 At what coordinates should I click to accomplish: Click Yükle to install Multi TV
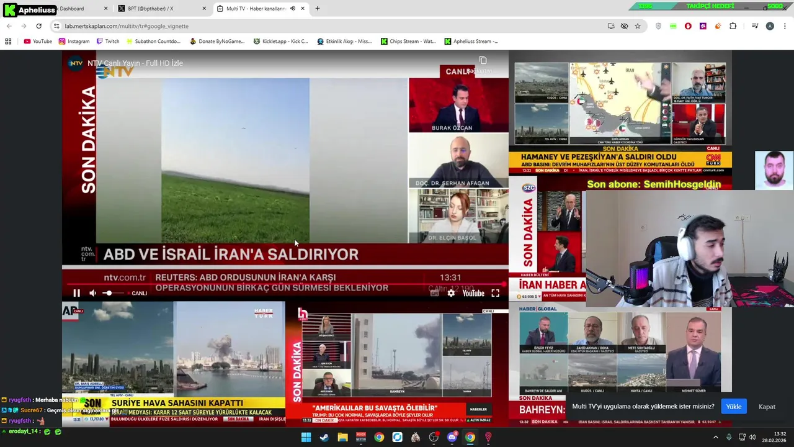(x=734, y=407)
